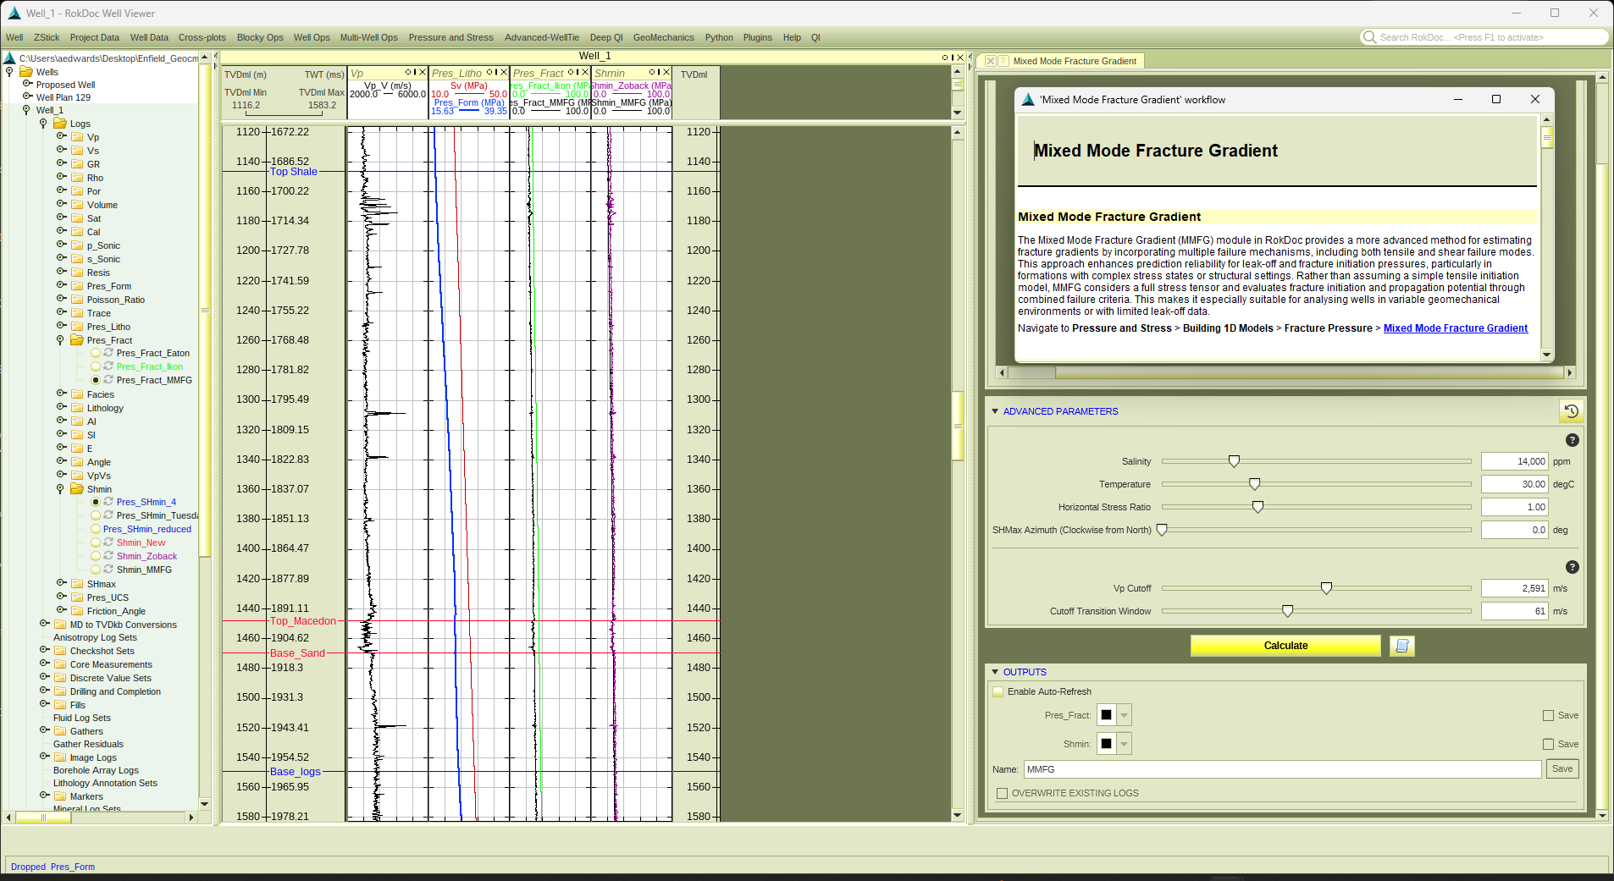This screenshot has height=881, width=1614.
Task: Click the circle icon in Pres_Fract track header
Action: 570,72
